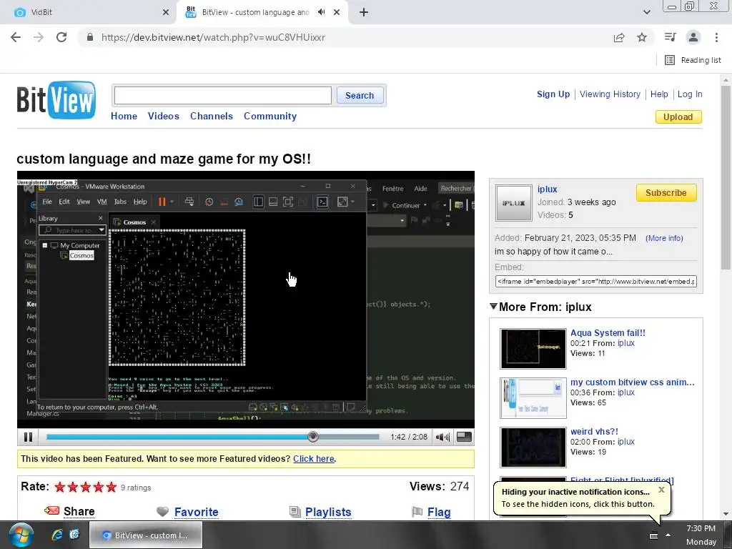This screenshot has width=732, height=549.
Task: Mute tab using the speaker icon
Action: click(x=321, y=12)
